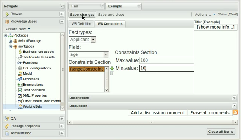Screen dimensions: 241x140
Task: Select RangeConstraint in constraints list
Action: click(86, 69)
